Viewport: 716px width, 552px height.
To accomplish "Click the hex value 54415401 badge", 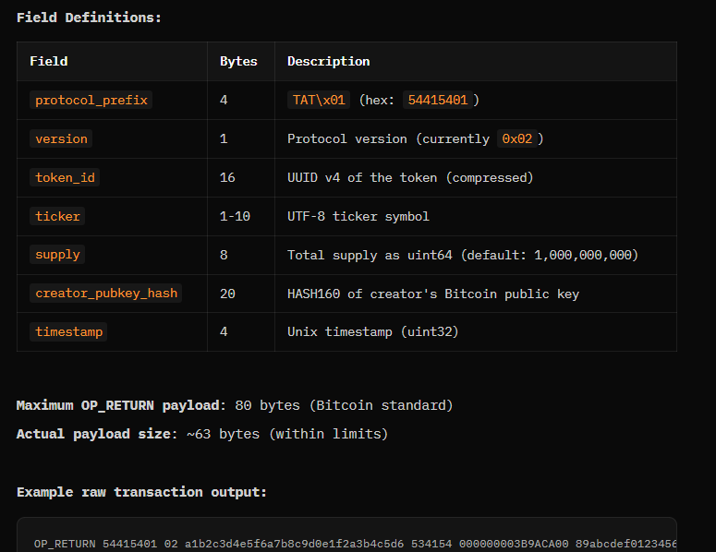I will tap(437, 100).
